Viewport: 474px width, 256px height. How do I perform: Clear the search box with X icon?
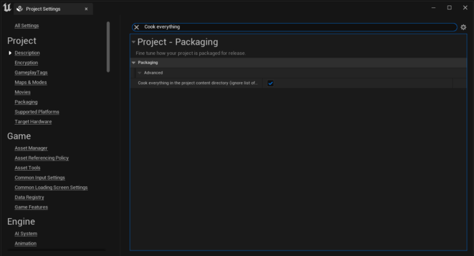(137, 27)
